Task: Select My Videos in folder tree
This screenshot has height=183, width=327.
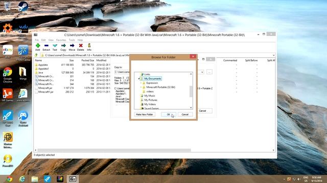Action: pyautogui.click(x=150, y=104)
